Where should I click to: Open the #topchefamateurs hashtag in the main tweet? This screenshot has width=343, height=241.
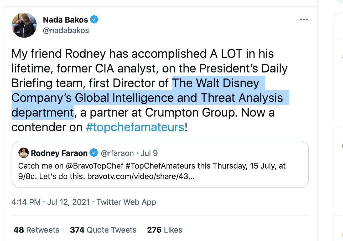(x=135, y=127)
